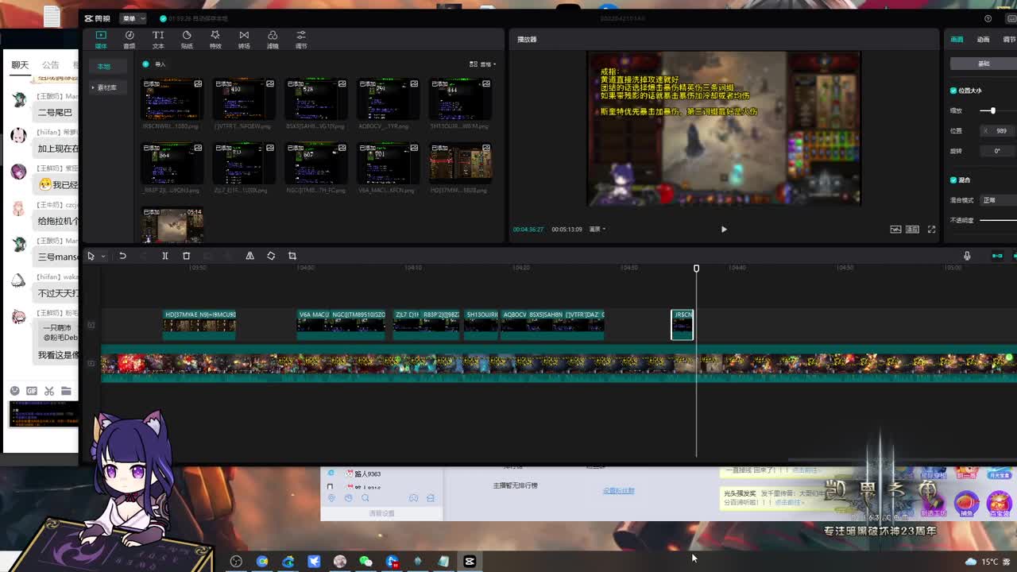Open the help icon in title bar
1017x572 pixels.
(988, 18)
